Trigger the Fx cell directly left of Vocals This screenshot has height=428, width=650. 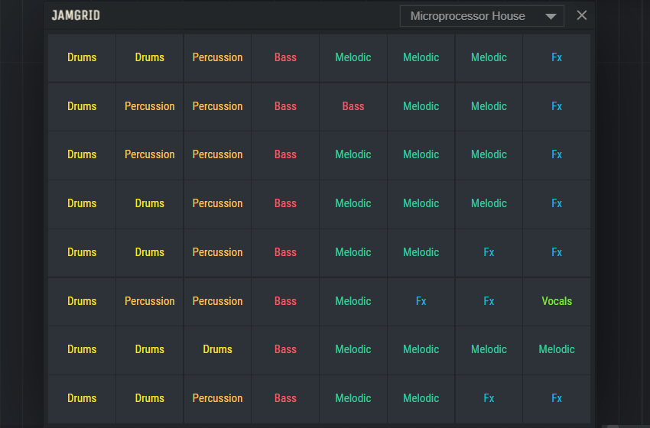489,301
